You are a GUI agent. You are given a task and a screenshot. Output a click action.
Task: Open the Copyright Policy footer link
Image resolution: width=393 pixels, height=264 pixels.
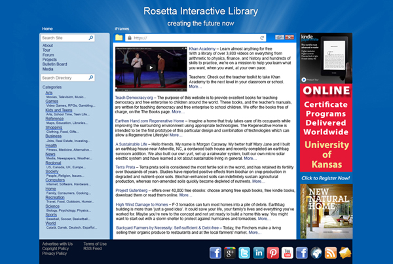[56, 249]
